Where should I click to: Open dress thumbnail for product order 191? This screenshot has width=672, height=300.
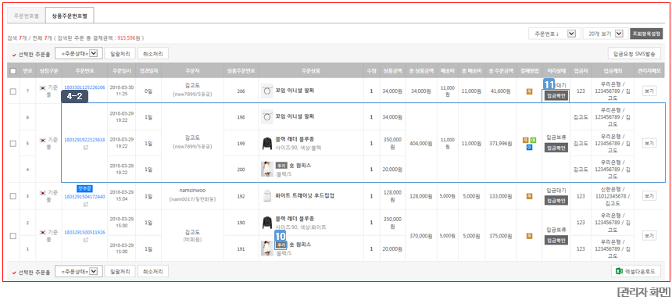(x=267, y=248)
